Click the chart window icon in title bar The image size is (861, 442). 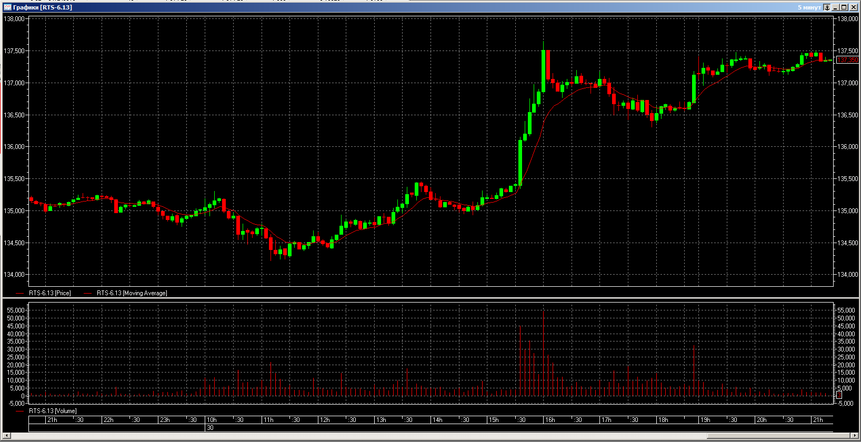(x=7, y=7)
